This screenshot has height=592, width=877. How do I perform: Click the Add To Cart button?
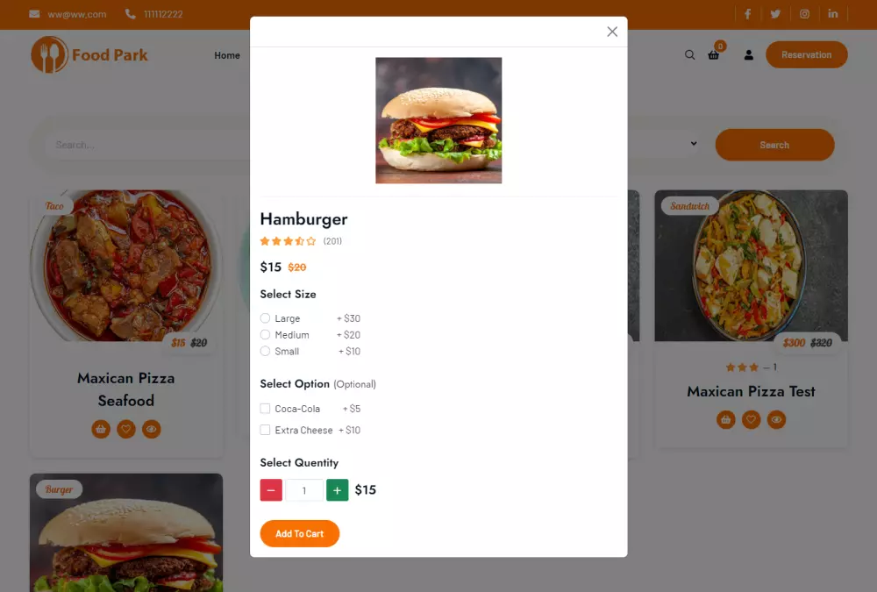[x=300, y=534]
